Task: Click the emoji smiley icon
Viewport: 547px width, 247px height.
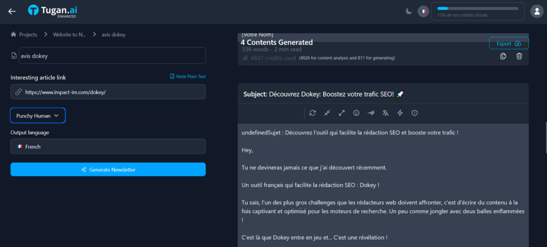Action: point(356,113)
